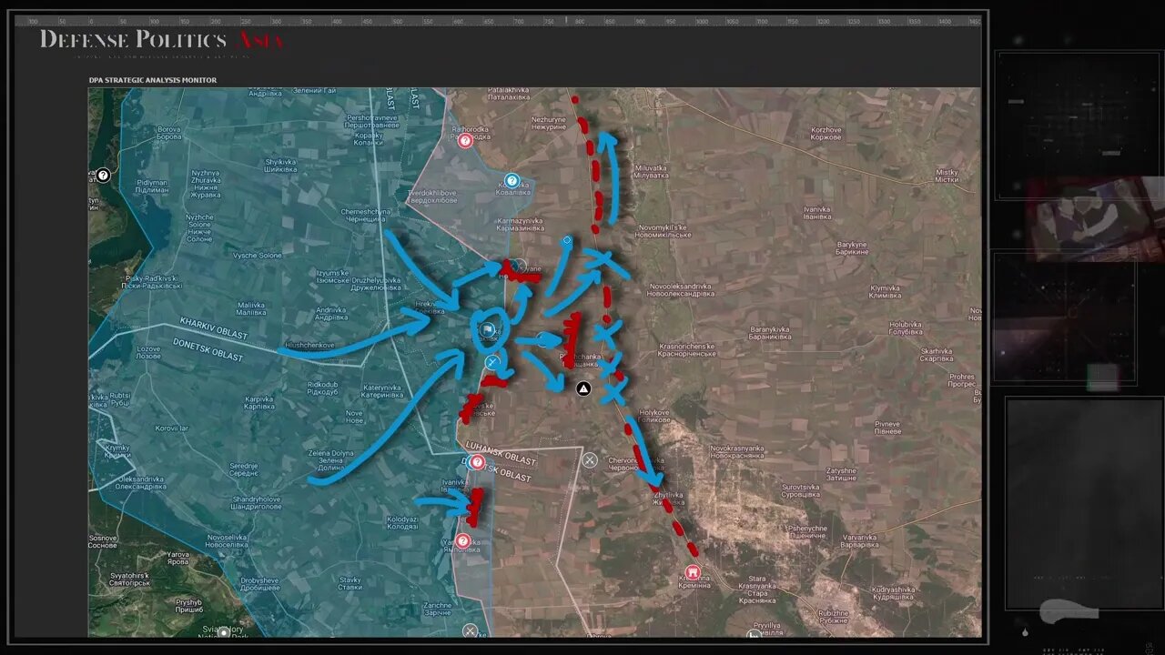Select the Zatyshne label
The width and height of the screenshot is (1165, 655).
click(841, 475)
